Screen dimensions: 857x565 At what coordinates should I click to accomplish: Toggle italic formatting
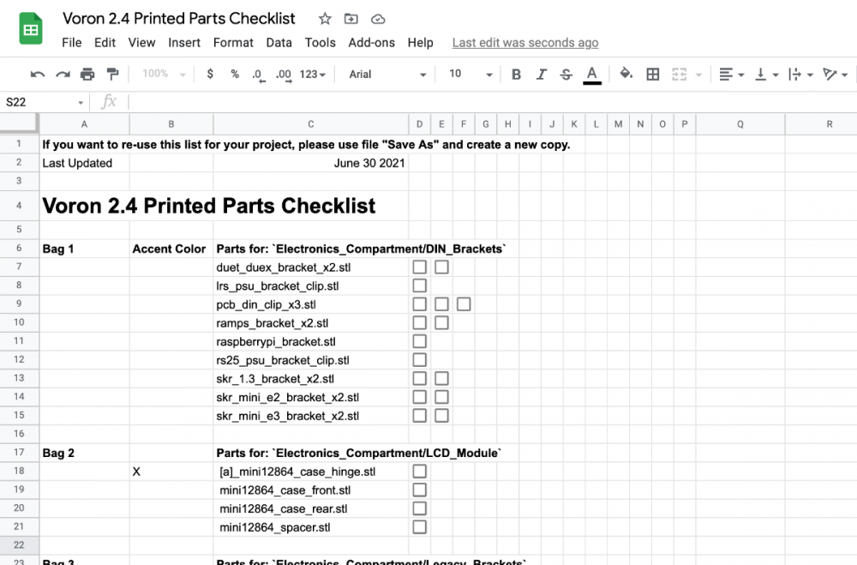click(x=541, y=75)
